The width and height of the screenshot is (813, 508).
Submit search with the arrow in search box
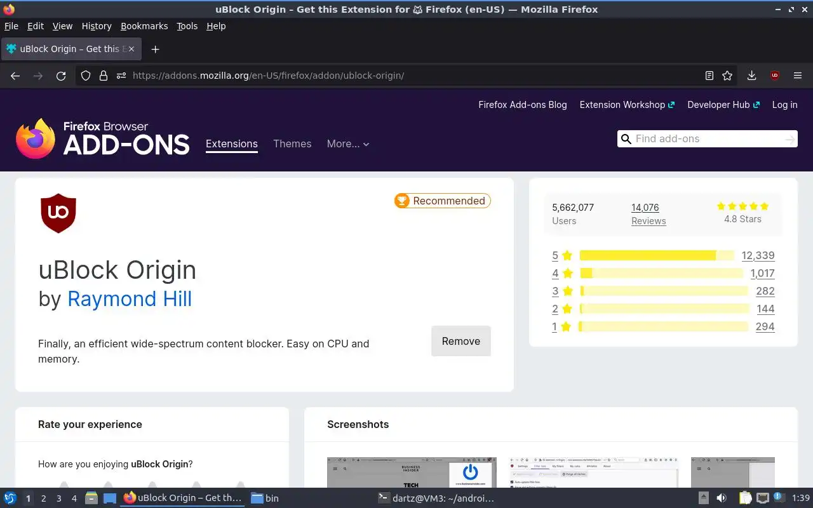[x=789, y=139]
